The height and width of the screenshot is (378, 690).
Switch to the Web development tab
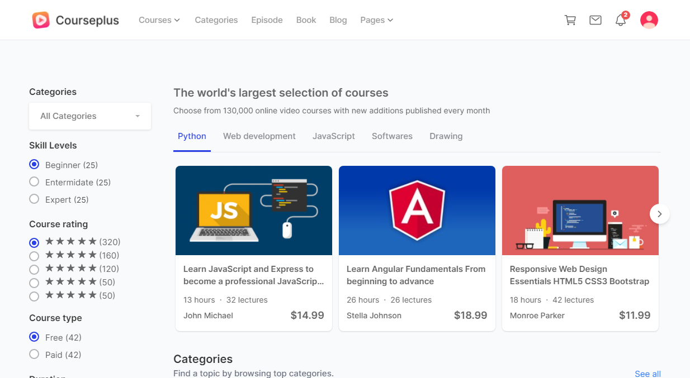(x=259, y=136)
